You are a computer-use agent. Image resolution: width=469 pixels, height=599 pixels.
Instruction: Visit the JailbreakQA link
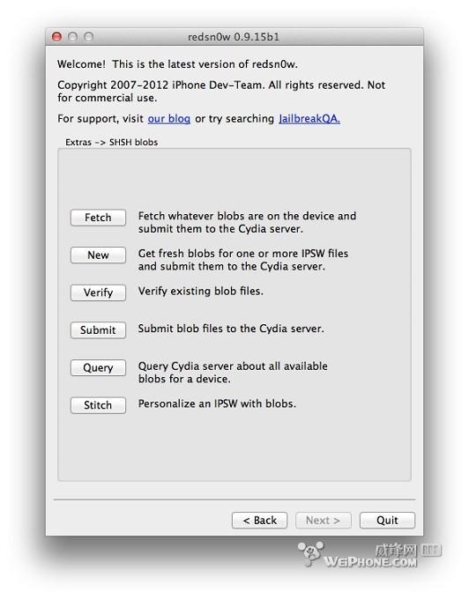[309, 119]
